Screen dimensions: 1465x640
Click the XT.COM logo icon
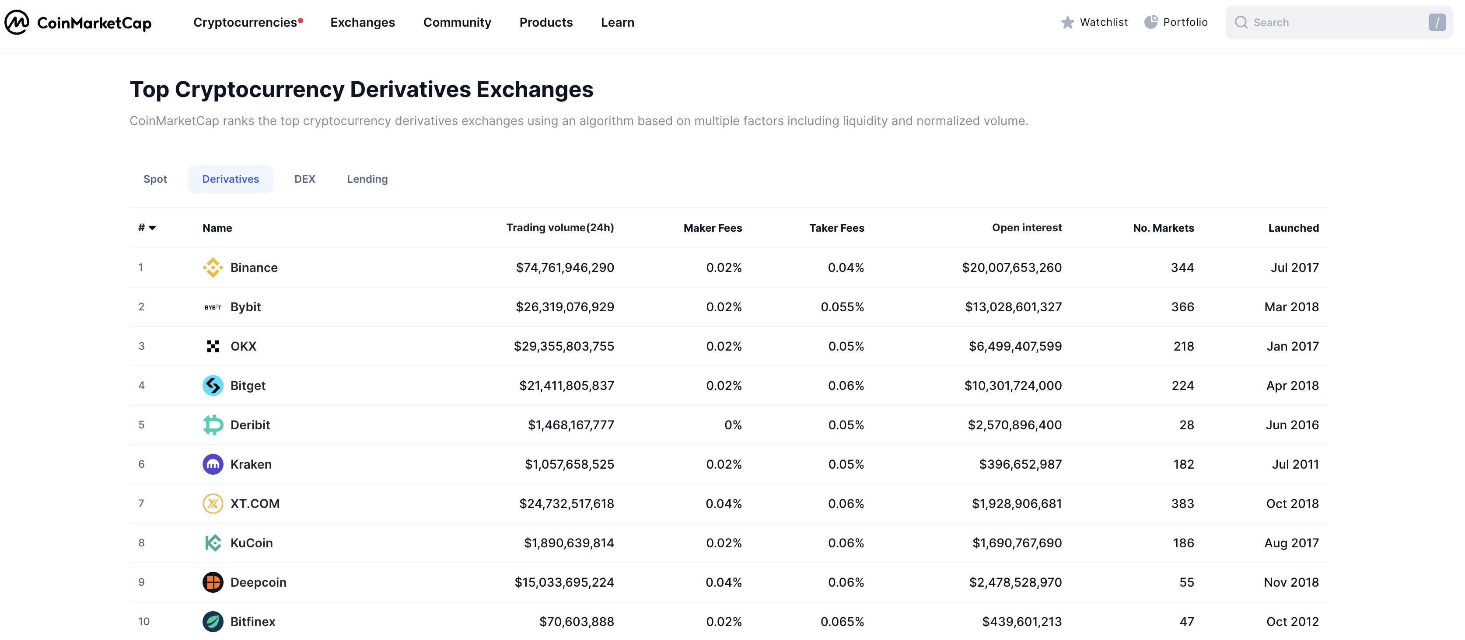tap(213, 504)
